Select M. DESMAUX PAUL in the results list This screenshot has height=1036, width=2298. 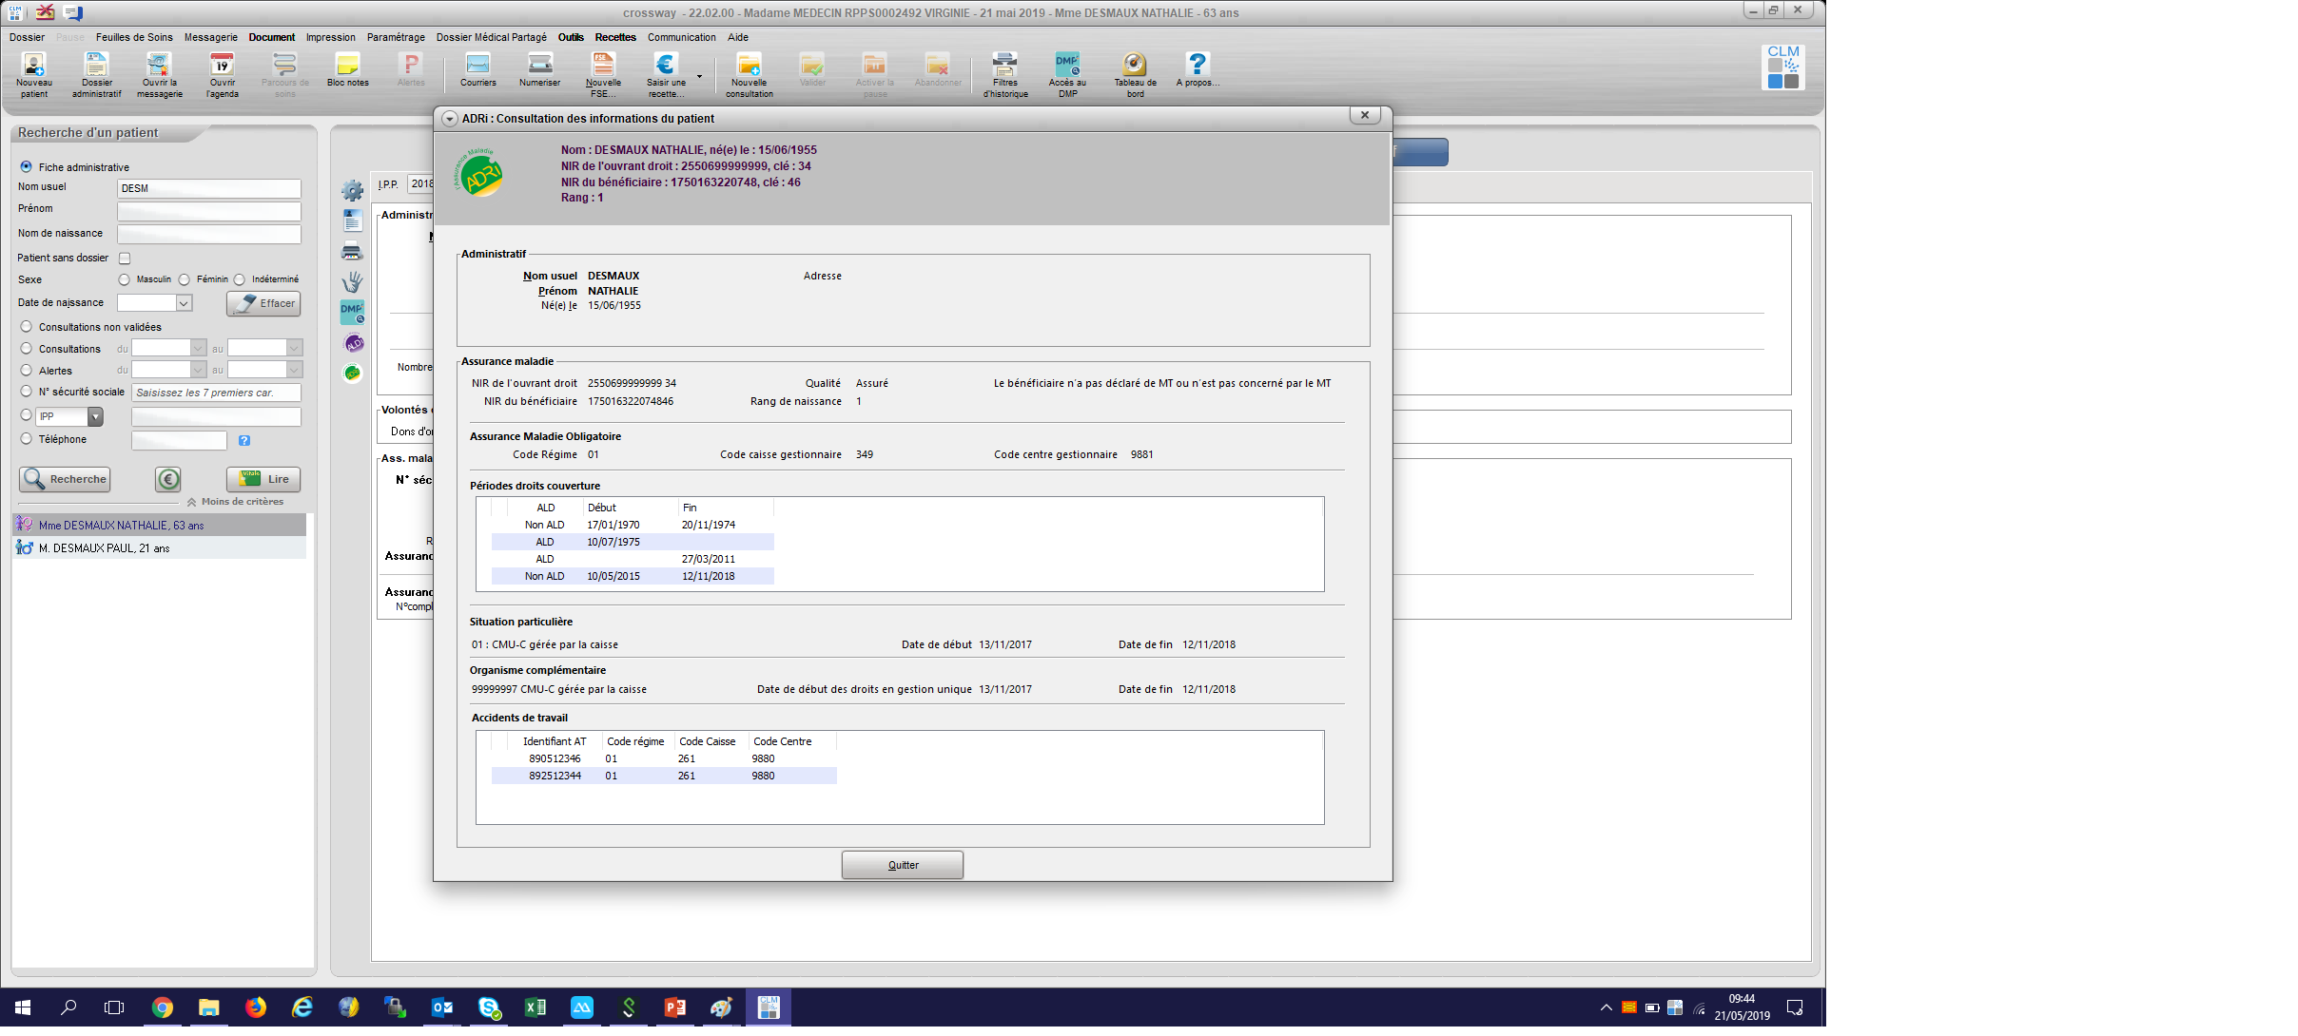click(x=105, y=548)
